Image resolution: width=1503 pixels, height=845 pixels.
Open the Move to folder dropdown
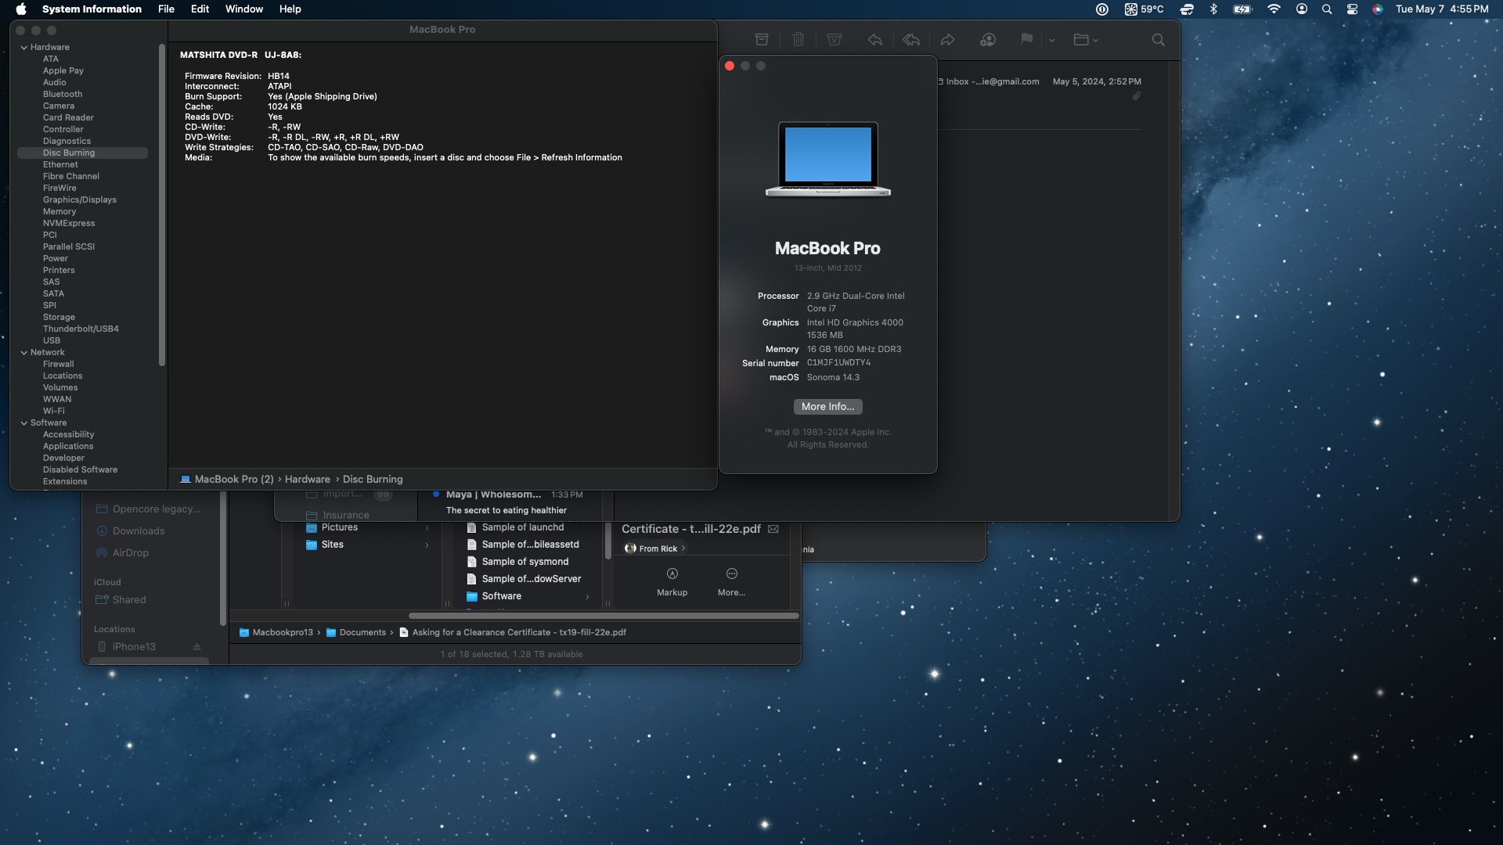(x=1086, y=40)
